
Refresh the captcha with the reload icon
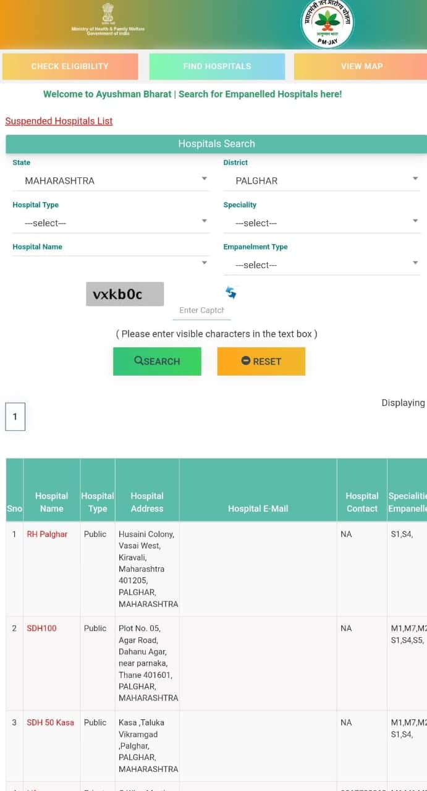click(x=230, y=292)
